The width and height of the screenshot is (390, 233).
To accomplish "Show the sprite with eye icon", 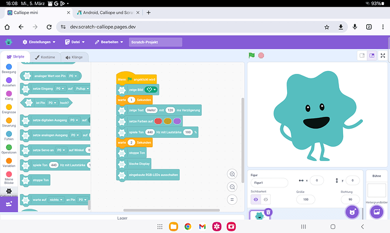I will point(255,200).
